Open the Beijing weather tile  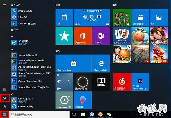coord(64,82)
